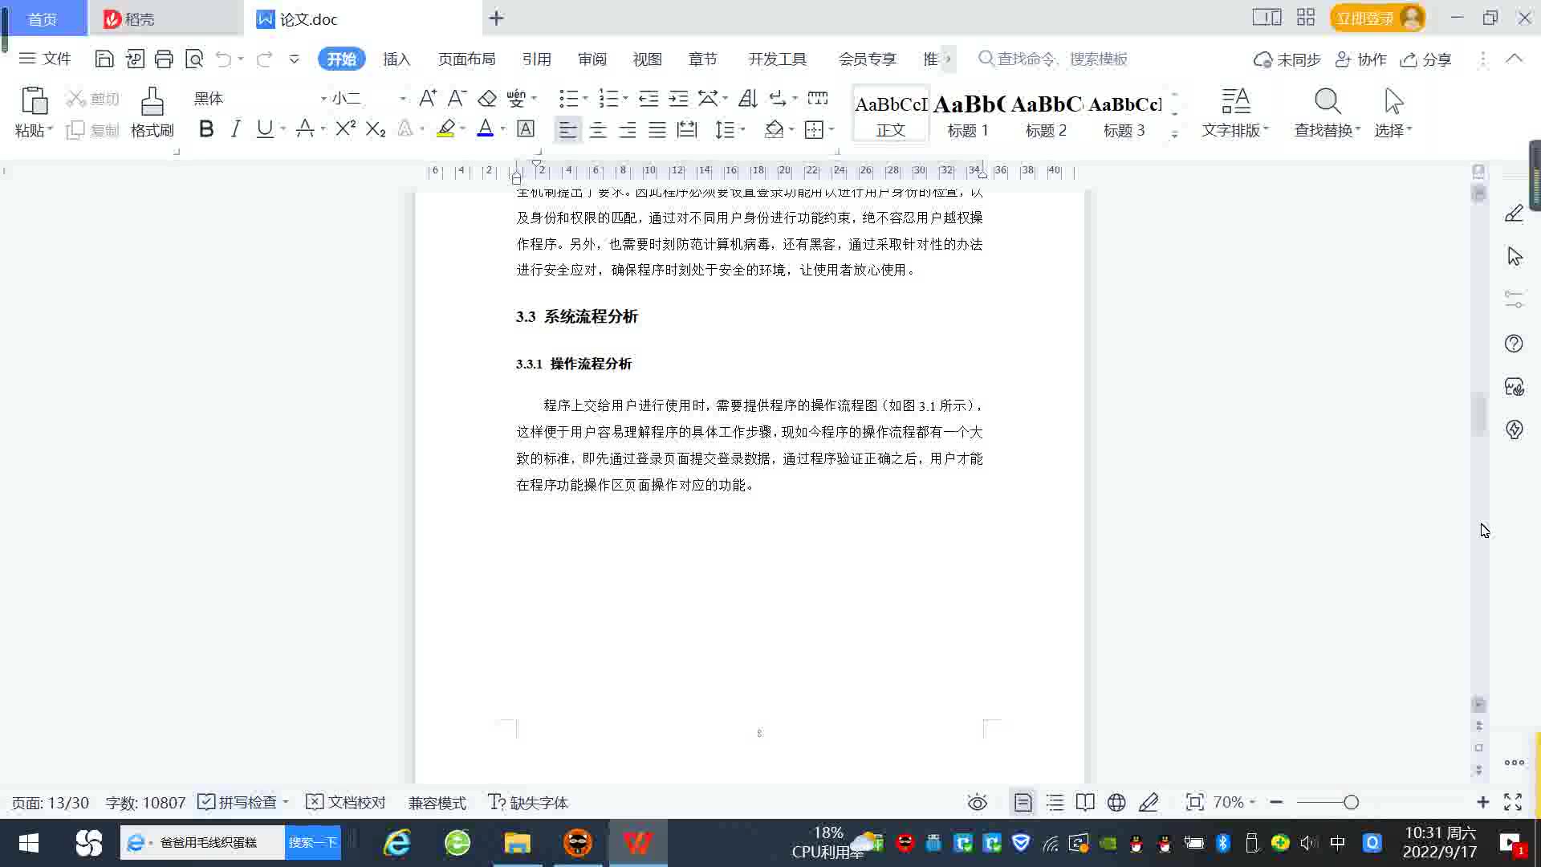The width and height of the screenshot is (1541, 867).
Task: Switch to the 插入 (Insert) ribbon tab
Action: (396, 59)
